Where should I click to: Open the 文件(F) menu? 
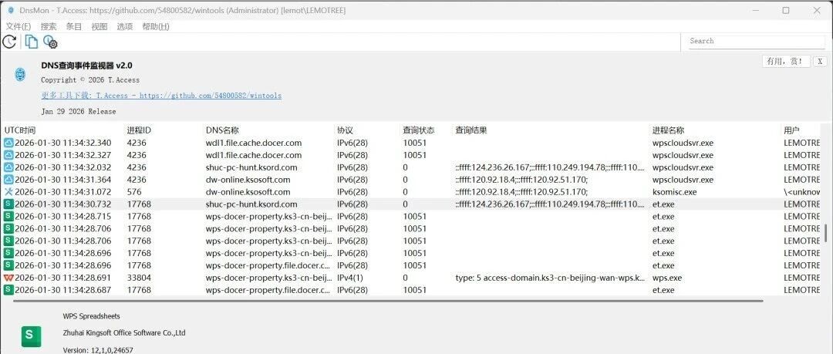point(19,26)
